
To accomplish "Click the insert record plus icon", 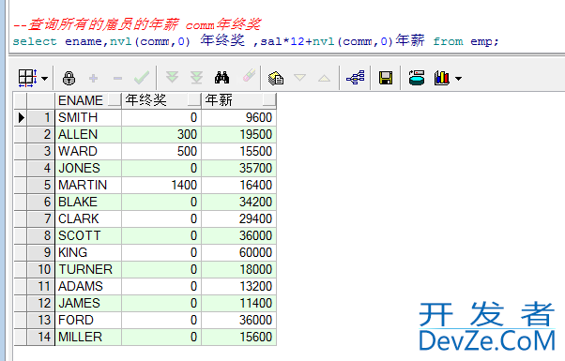I will point(93,78).
